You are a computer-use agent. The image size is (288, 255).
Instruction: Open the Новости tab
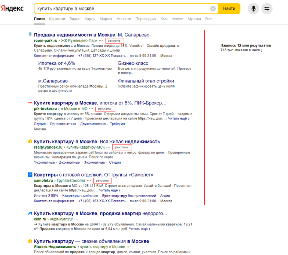click(124, 19)
